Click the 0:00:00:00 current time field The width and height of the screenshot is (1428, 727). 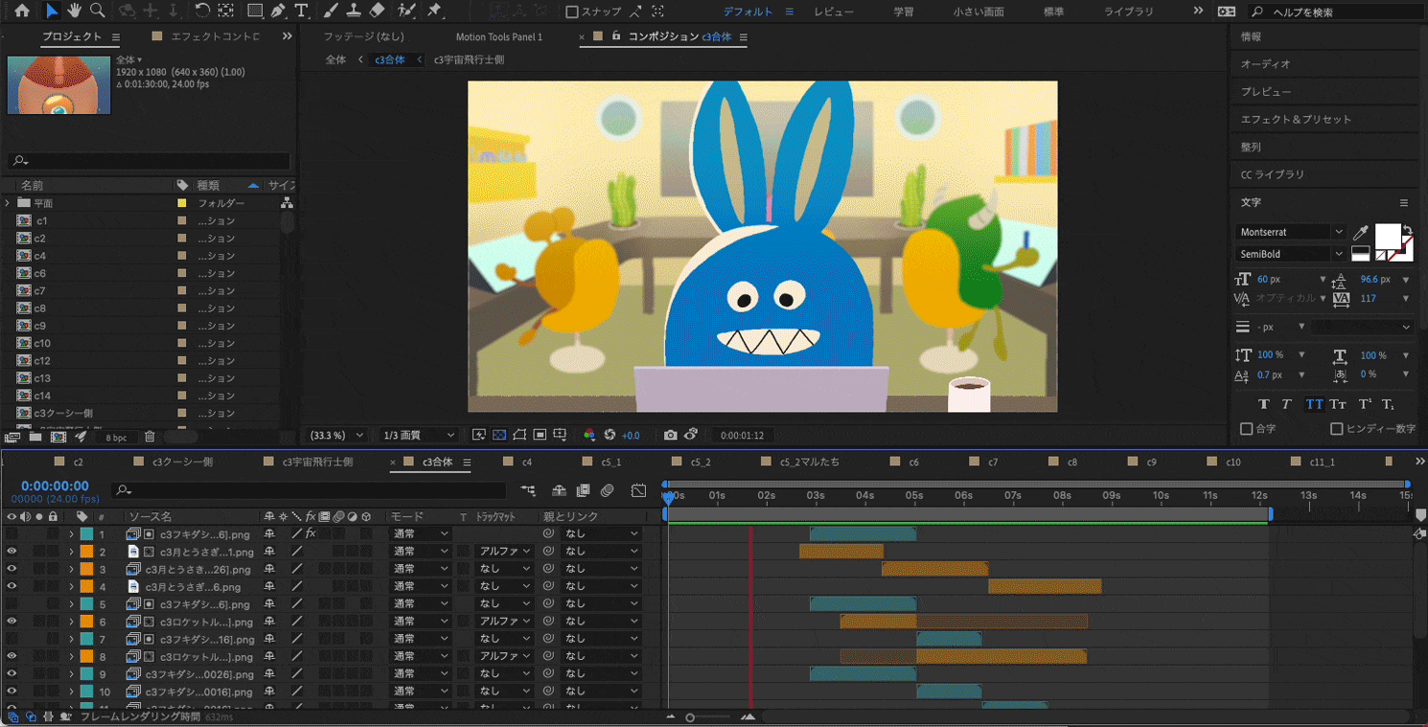tap(55, 487)
